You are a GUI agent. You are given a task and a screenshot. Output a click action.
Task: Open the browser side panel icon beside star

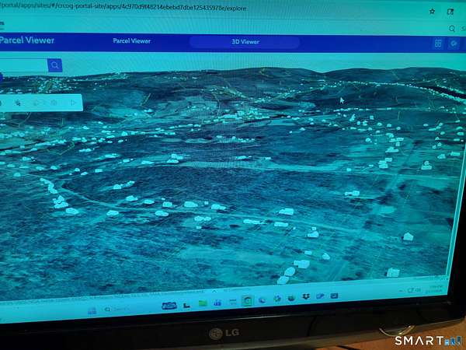pos(450,12)
